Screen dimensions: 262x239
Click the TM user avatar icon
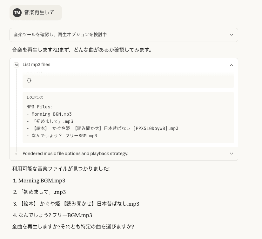pos(17,12)
